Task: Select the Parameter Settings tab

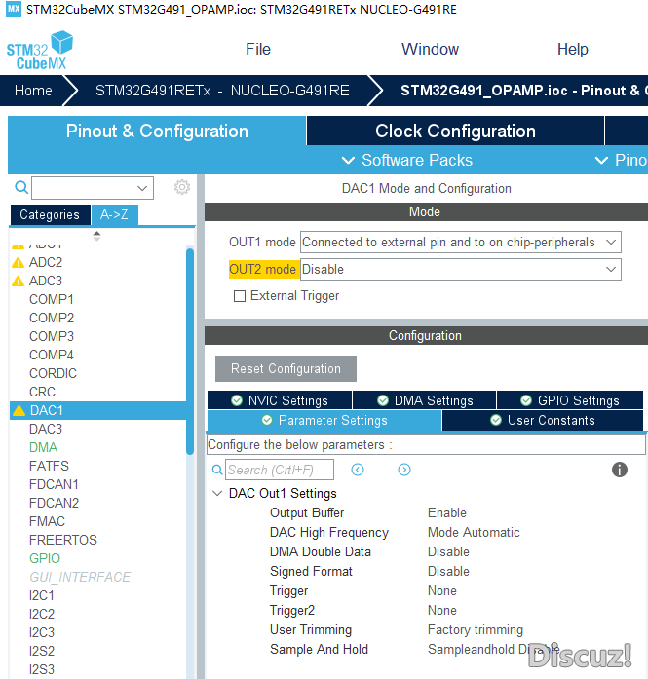Action: pos(324,421)
